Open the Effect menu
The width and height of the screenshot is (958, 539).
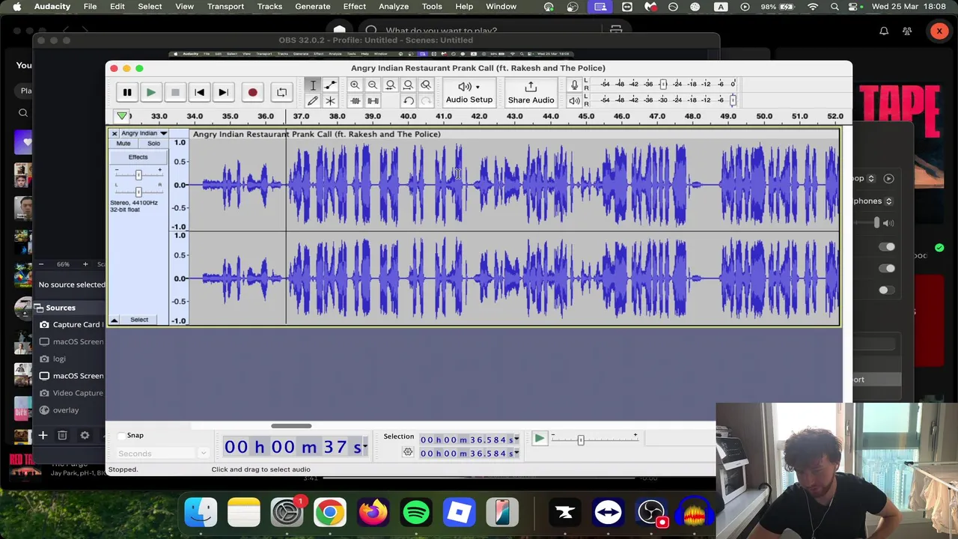pyautogui.click(x=355, y=7)
